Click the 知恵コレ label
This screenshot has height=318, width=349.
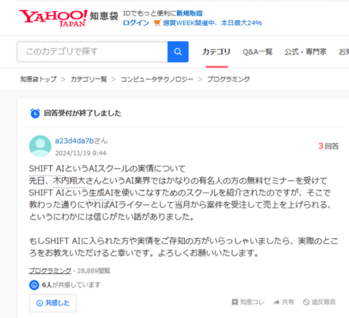coord(252,302)
